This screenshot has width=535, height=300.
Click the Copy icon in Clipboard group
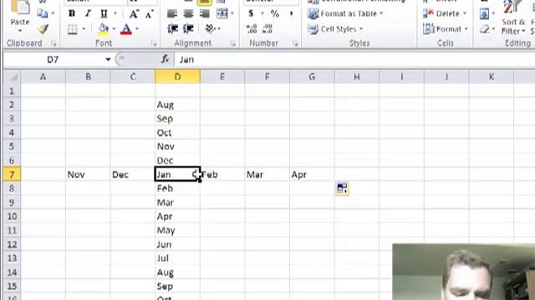43,13
